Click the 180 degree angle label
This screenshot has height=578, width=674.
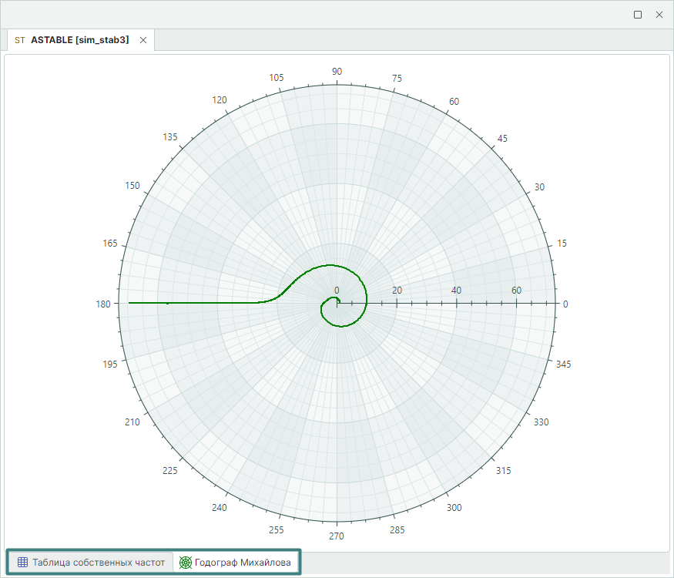[102, 304]
